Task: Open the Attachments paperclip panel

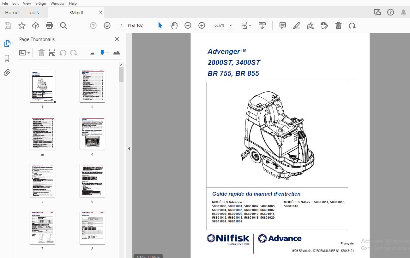Action: tap(7, 73)
